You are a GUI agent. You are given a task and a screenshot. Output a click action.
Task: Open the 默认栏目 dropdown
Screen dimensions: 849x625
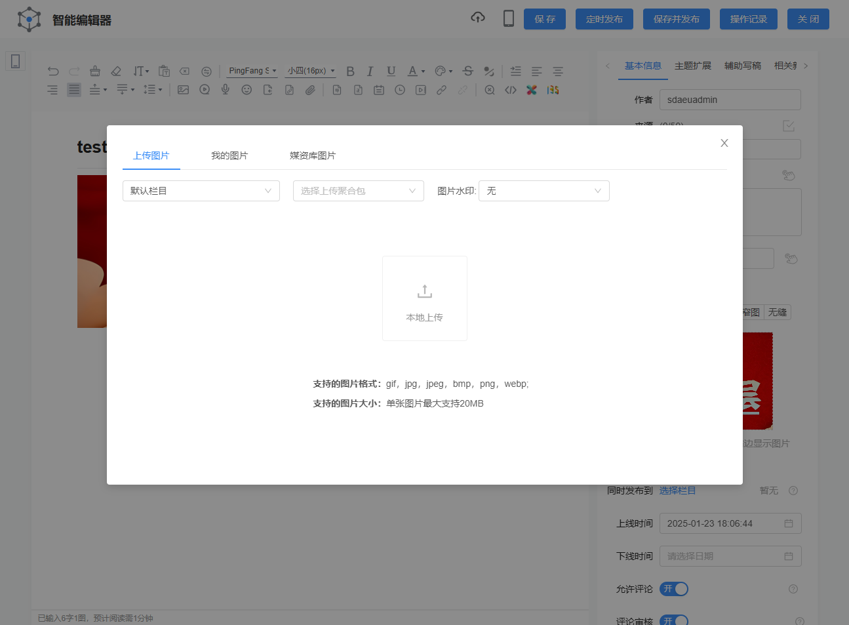(201, 191)
